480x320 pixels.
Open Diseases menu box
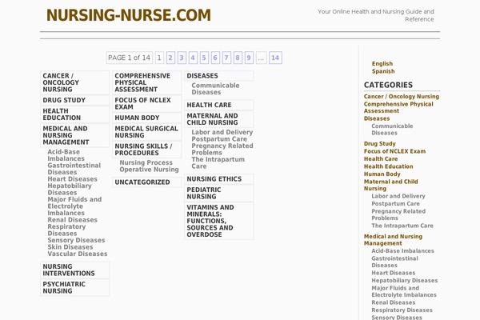(219, 76)
